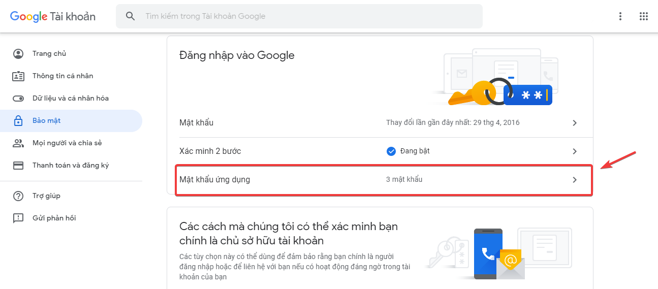Click the Thông tin cá nhân ID card icon
The width and height of the screenshot is (658, 289).
pos(18,76)
